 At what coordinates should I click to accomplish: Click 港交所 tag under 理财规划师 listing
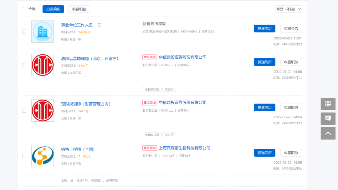pos(169,135)
